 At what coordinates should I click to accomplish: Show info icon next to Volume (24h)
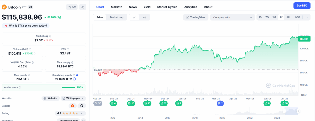point(30,49)
